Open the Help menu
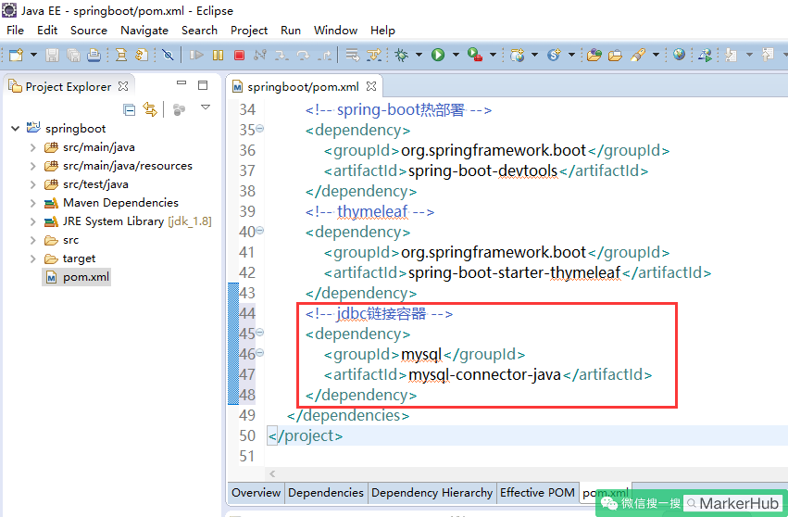 [382, 31]
